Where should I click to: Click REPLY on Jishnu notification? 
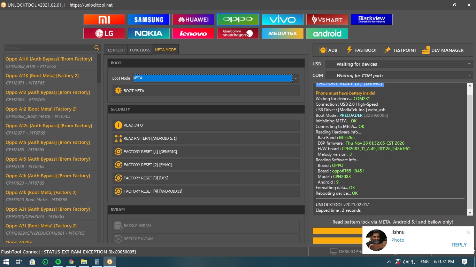[459, 245]
